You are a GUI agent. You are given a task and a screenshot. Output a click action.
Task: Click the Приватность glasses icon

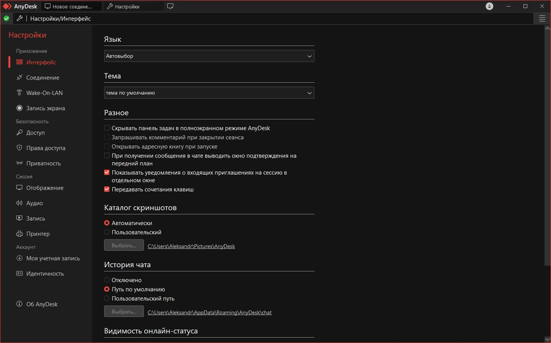(19, 163)
